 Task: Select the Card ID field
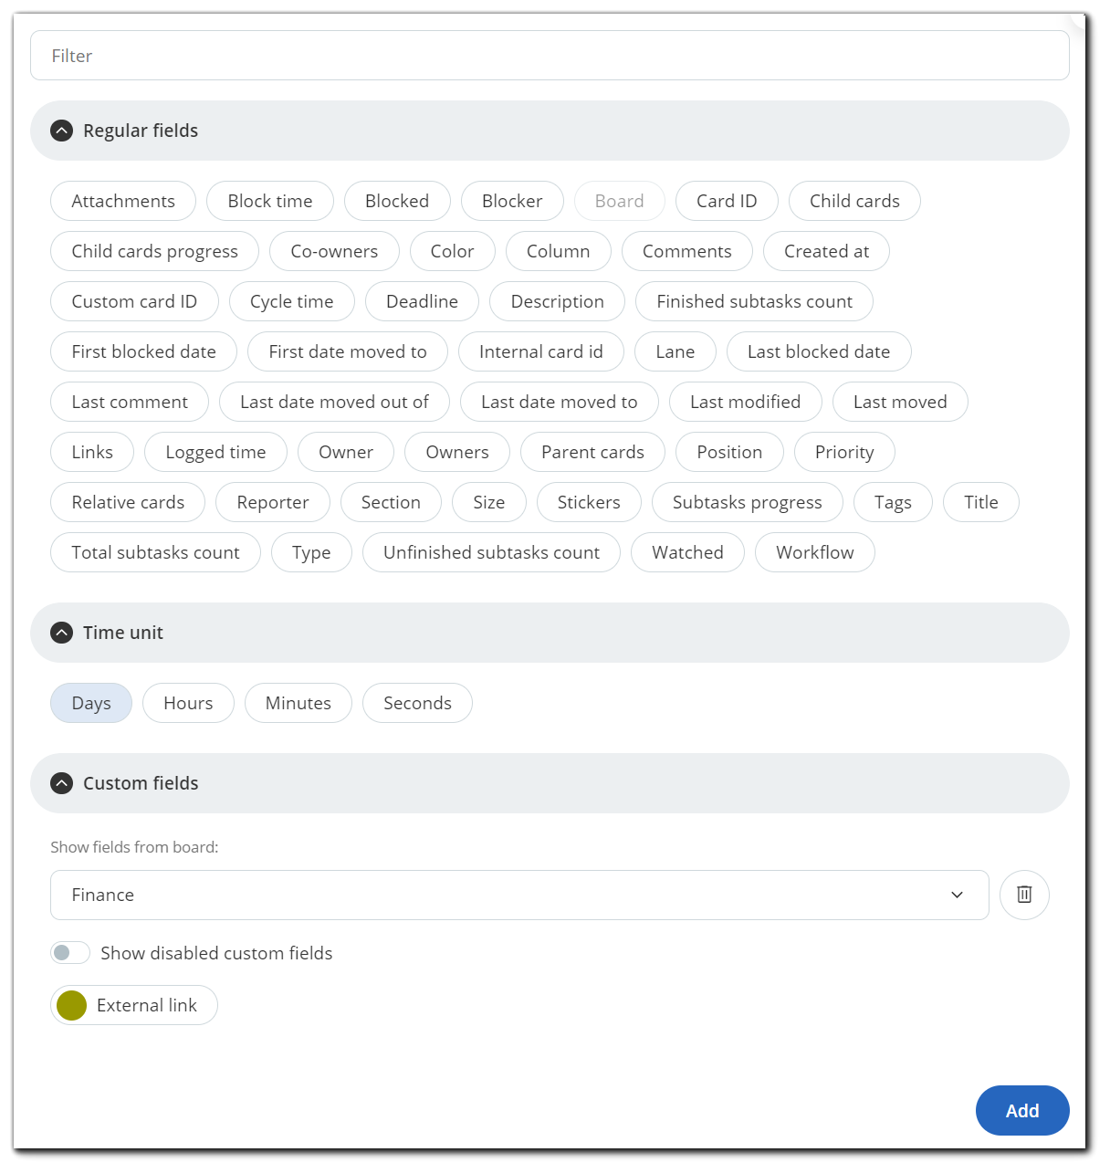[727, 201]
